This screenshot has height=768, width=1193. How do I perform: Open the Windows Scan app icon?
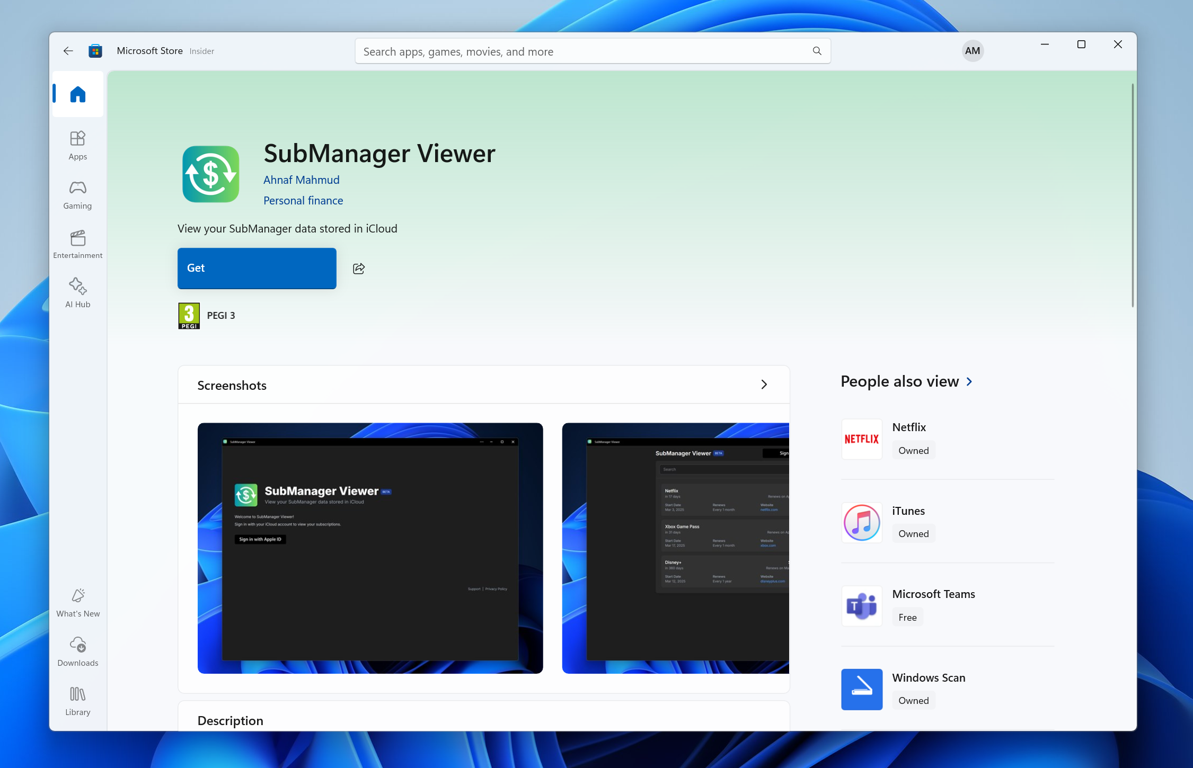[862, 689]
